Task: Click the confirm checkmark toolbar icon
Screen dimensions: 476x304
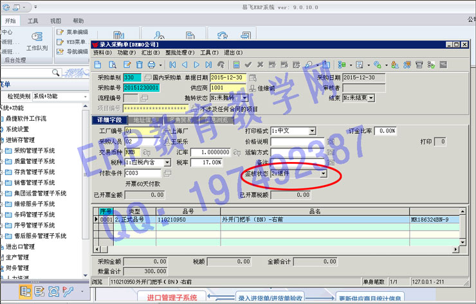Action: (248, 65)
